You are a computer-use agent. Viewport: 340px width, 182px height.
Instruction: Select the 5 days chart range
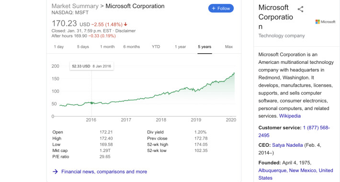[x=83, y=47]
